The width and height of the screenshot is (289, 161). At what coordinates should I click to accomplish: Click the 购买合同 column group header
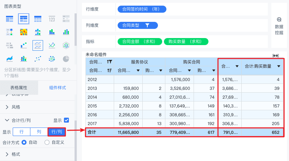tap(191, 62)
